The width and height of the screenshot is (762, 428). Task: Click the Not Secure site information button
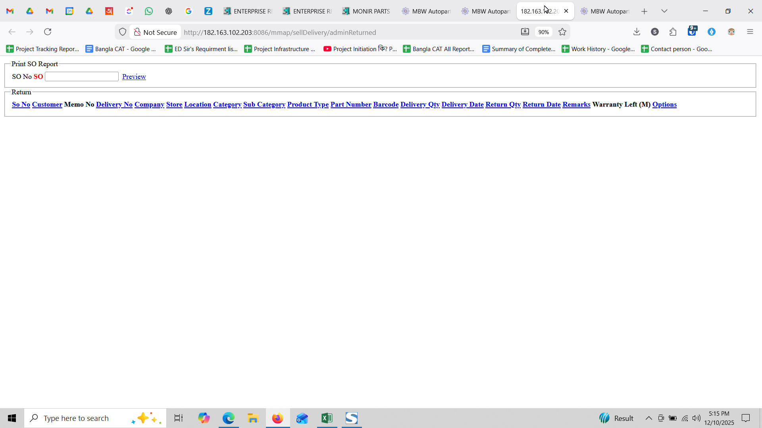pos(155,32)
